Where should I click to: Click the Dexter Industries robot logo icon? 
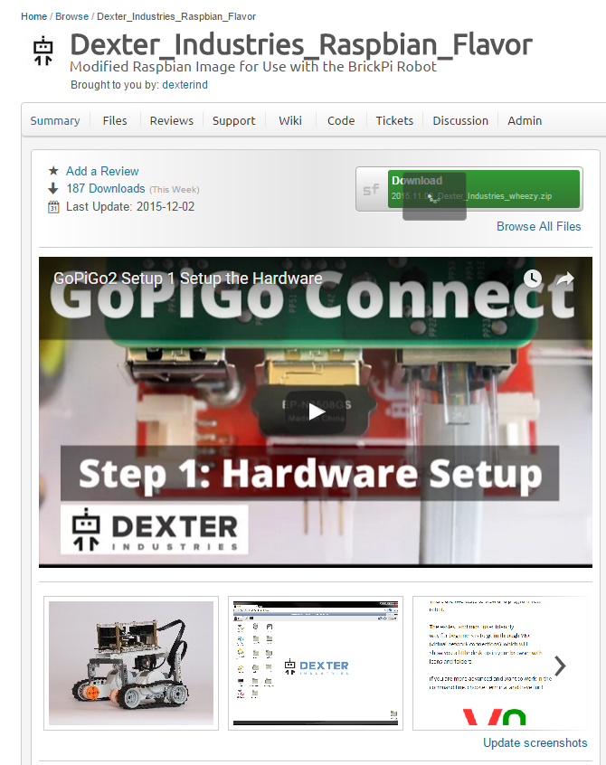point(43,51)
